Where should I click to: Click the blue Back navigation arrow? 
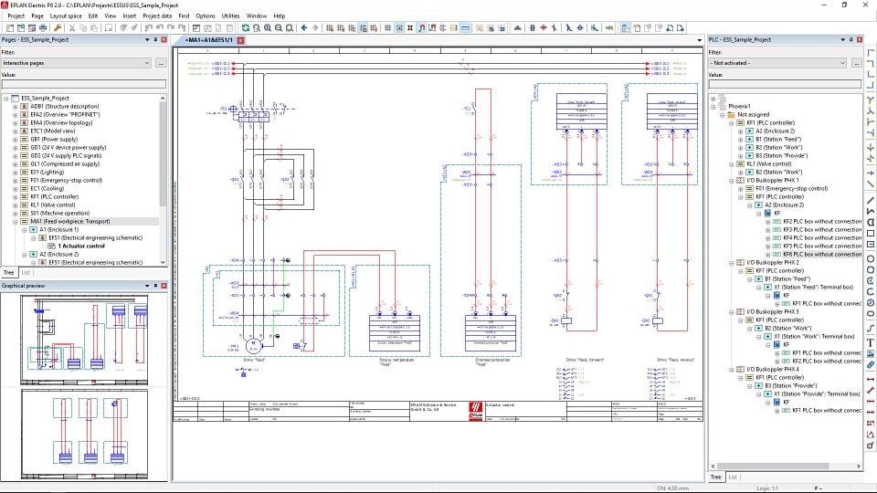click(304, 27)
